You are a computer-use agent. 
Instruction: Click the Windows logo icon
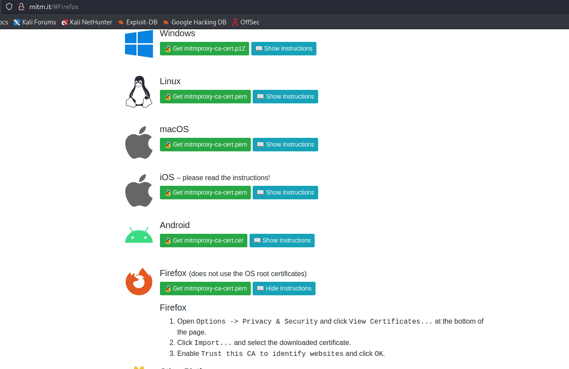[139, 44]
